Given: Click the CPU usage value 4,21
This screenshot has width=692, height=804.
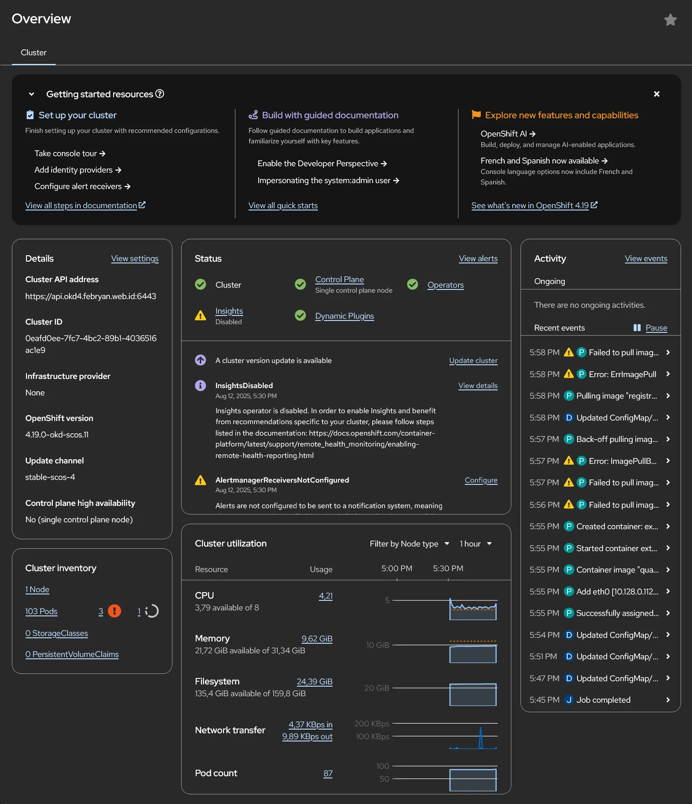Looking at the screenshot, I should click(x=326, y=596).
